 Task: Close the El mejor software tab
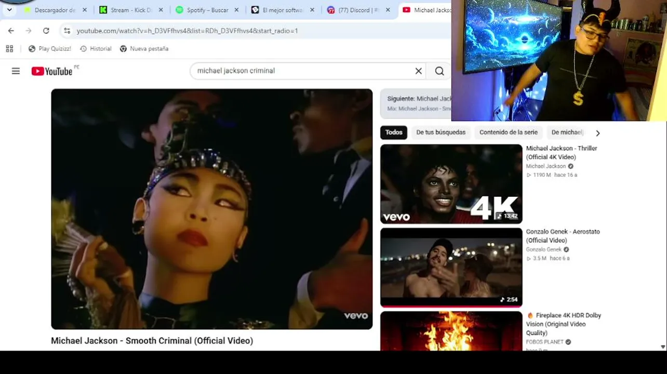312,10
